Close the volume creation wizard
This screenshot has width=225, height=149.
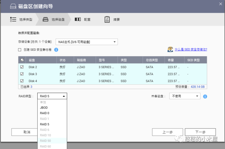tap(221, 4)
